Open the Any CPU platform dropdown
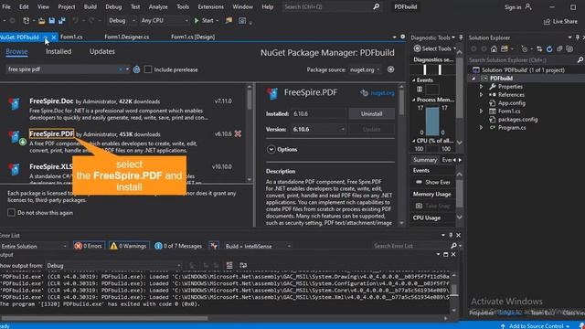The image size is (585, 329). [x=165, y=20]
